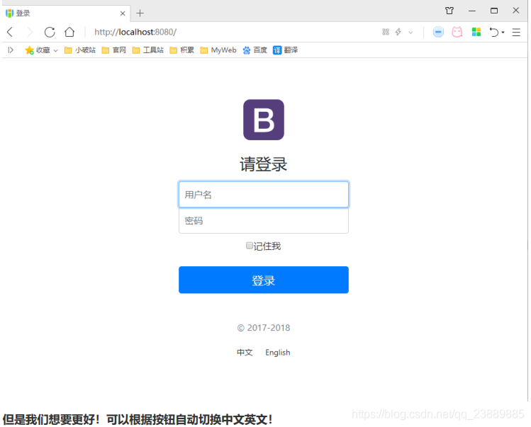Click the 请登录 heading
This screenshot has height=427, width=531.
pyautogui.click(x=264, y=164)
